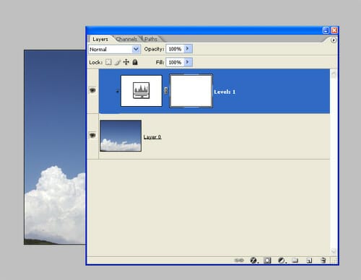Open the Normal blend mode dropdown

coord(114,49)
